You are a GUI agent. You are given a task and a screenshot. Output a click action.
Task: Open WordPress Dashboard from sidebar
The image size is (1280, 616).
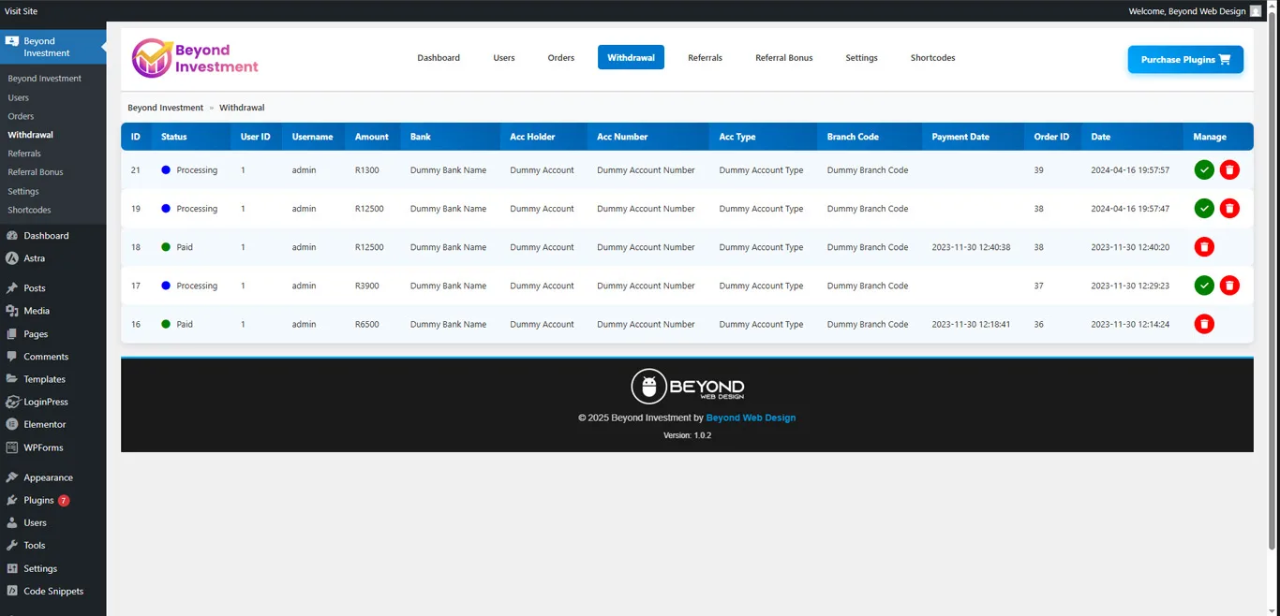[46, 236]
